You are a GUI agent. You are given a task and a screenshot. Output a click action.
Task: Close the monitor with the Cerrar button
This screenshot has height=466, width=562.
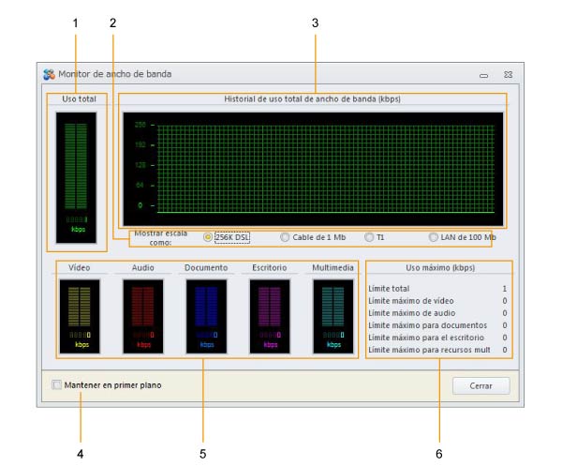tap(481, 385)
